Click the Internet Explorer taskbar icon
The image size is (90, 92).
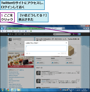pos(13,90)
